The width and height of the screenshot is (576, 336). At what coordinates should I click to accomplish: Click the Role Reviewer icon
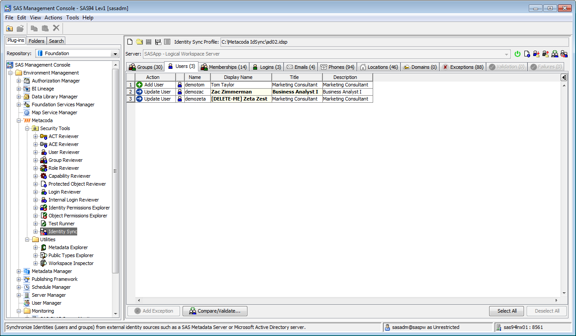click(x=44, y=168)
